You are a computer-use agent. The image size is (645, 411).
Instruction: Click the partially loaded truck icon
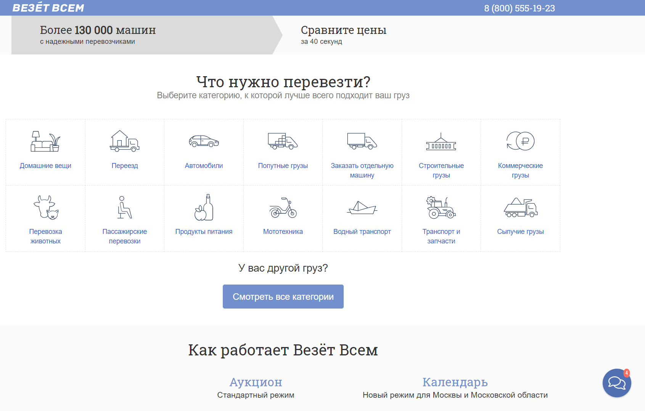pyautogui.click(x=283, y=141)
